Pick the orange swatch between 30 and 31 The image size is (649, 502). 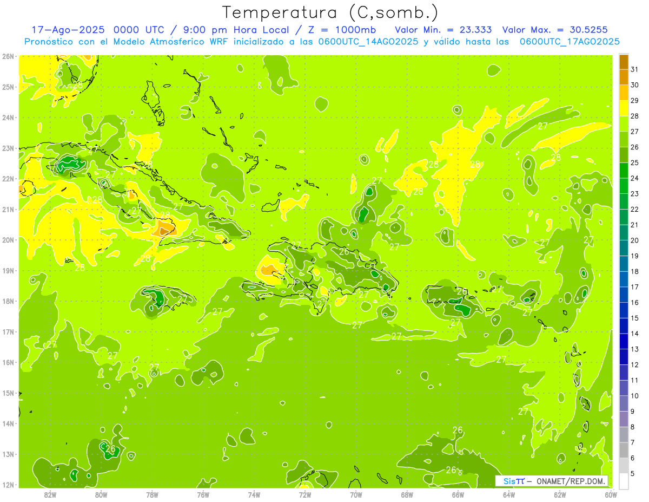pos(624,77)
